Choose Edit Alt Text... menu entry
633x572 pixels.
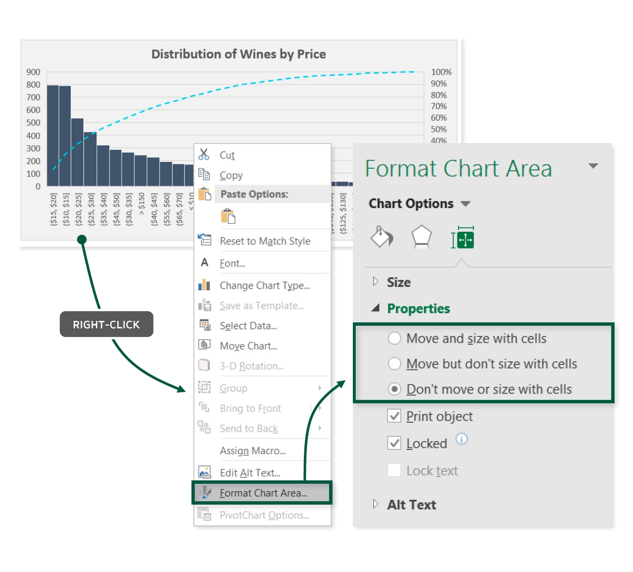(x=262, y=473)
